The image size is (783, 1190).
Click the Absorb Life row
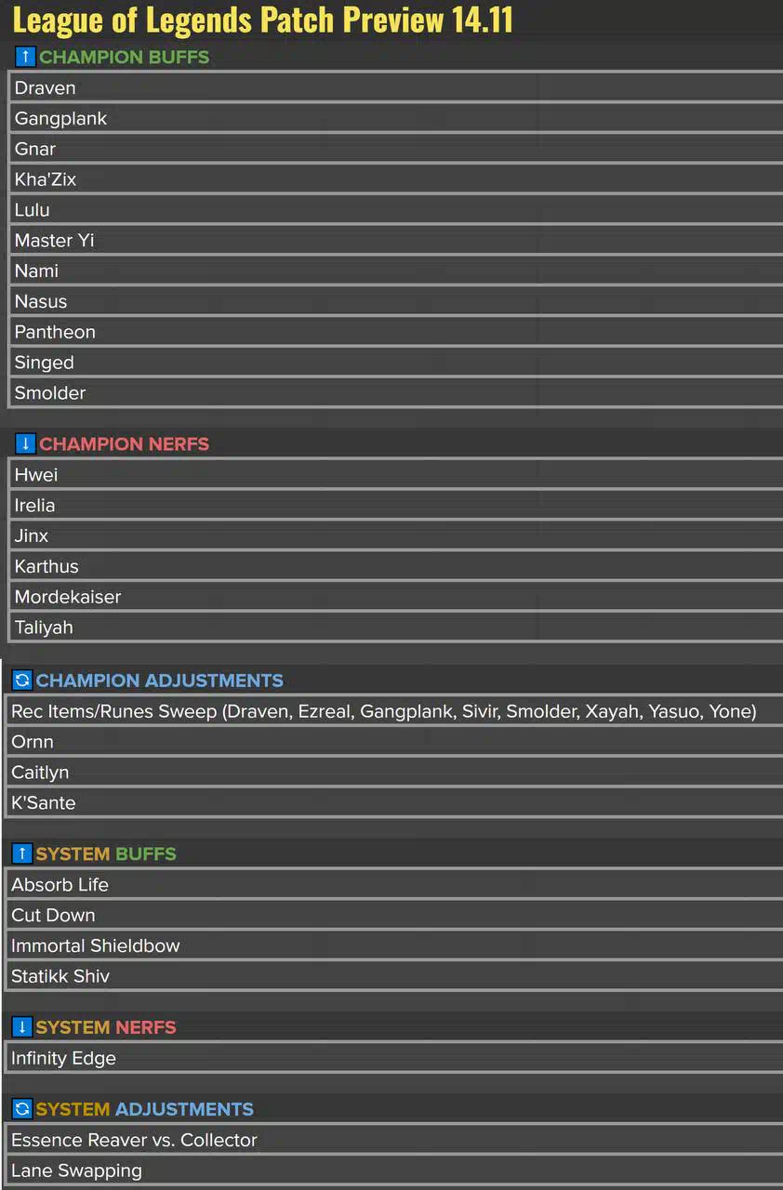click(394, 884)
